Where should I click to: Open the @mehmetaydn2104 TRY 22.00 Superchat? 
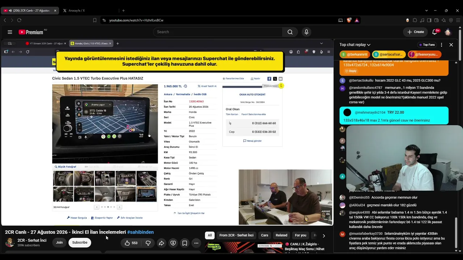[394, 116]
